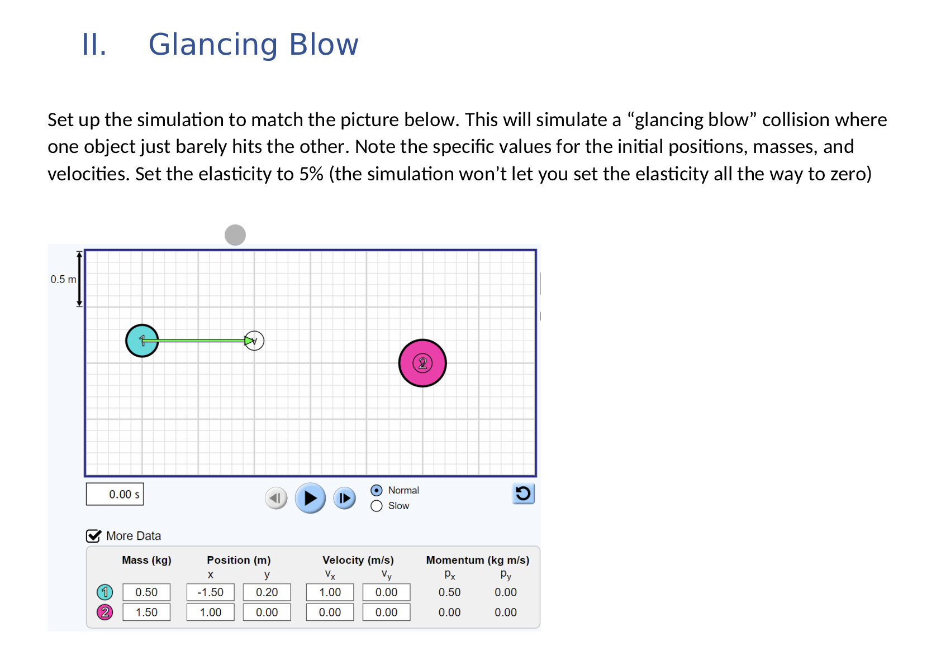The height and width of the screenshot is (661, 941).
Task: Select ball 1 icon in the data table
Action: (x=105, y=592)
